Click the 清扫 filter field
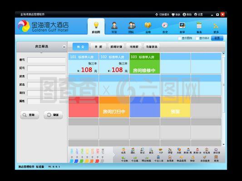This screenshot has width=242, height=181. 46,93
